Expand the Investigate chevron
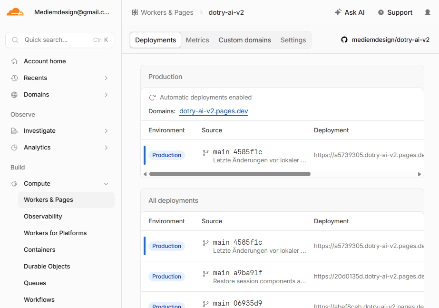Image resolution: width=439 pixels, height=308 pixels. 106,131
